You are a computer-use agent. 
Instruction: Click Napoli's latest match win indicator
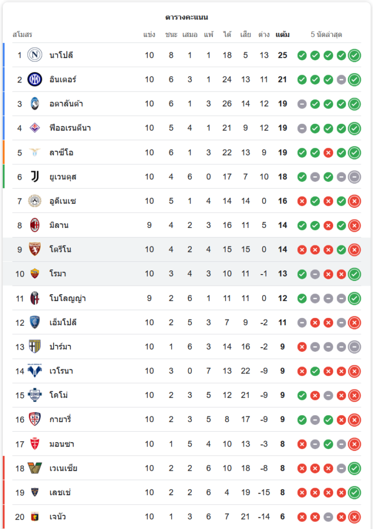[x=354, y=55]
